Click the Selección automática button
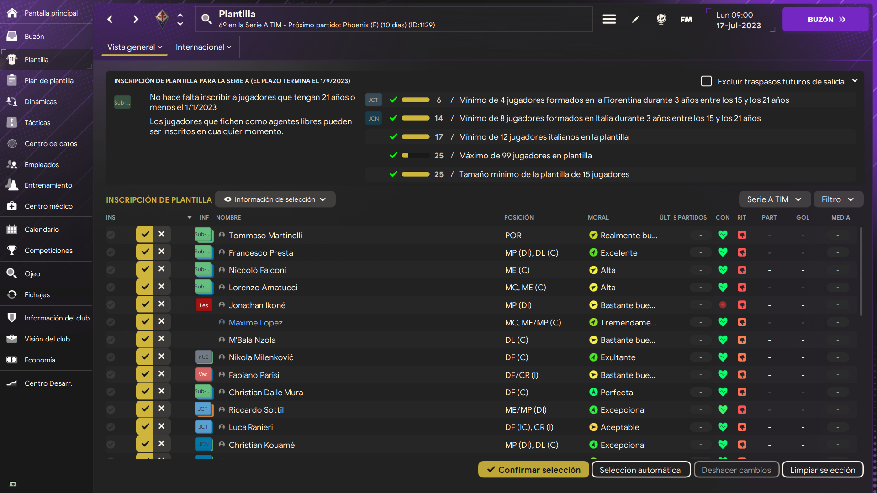The height and width of the screenshot is (493, 877). pyautogui.click(x=640, y=470)
